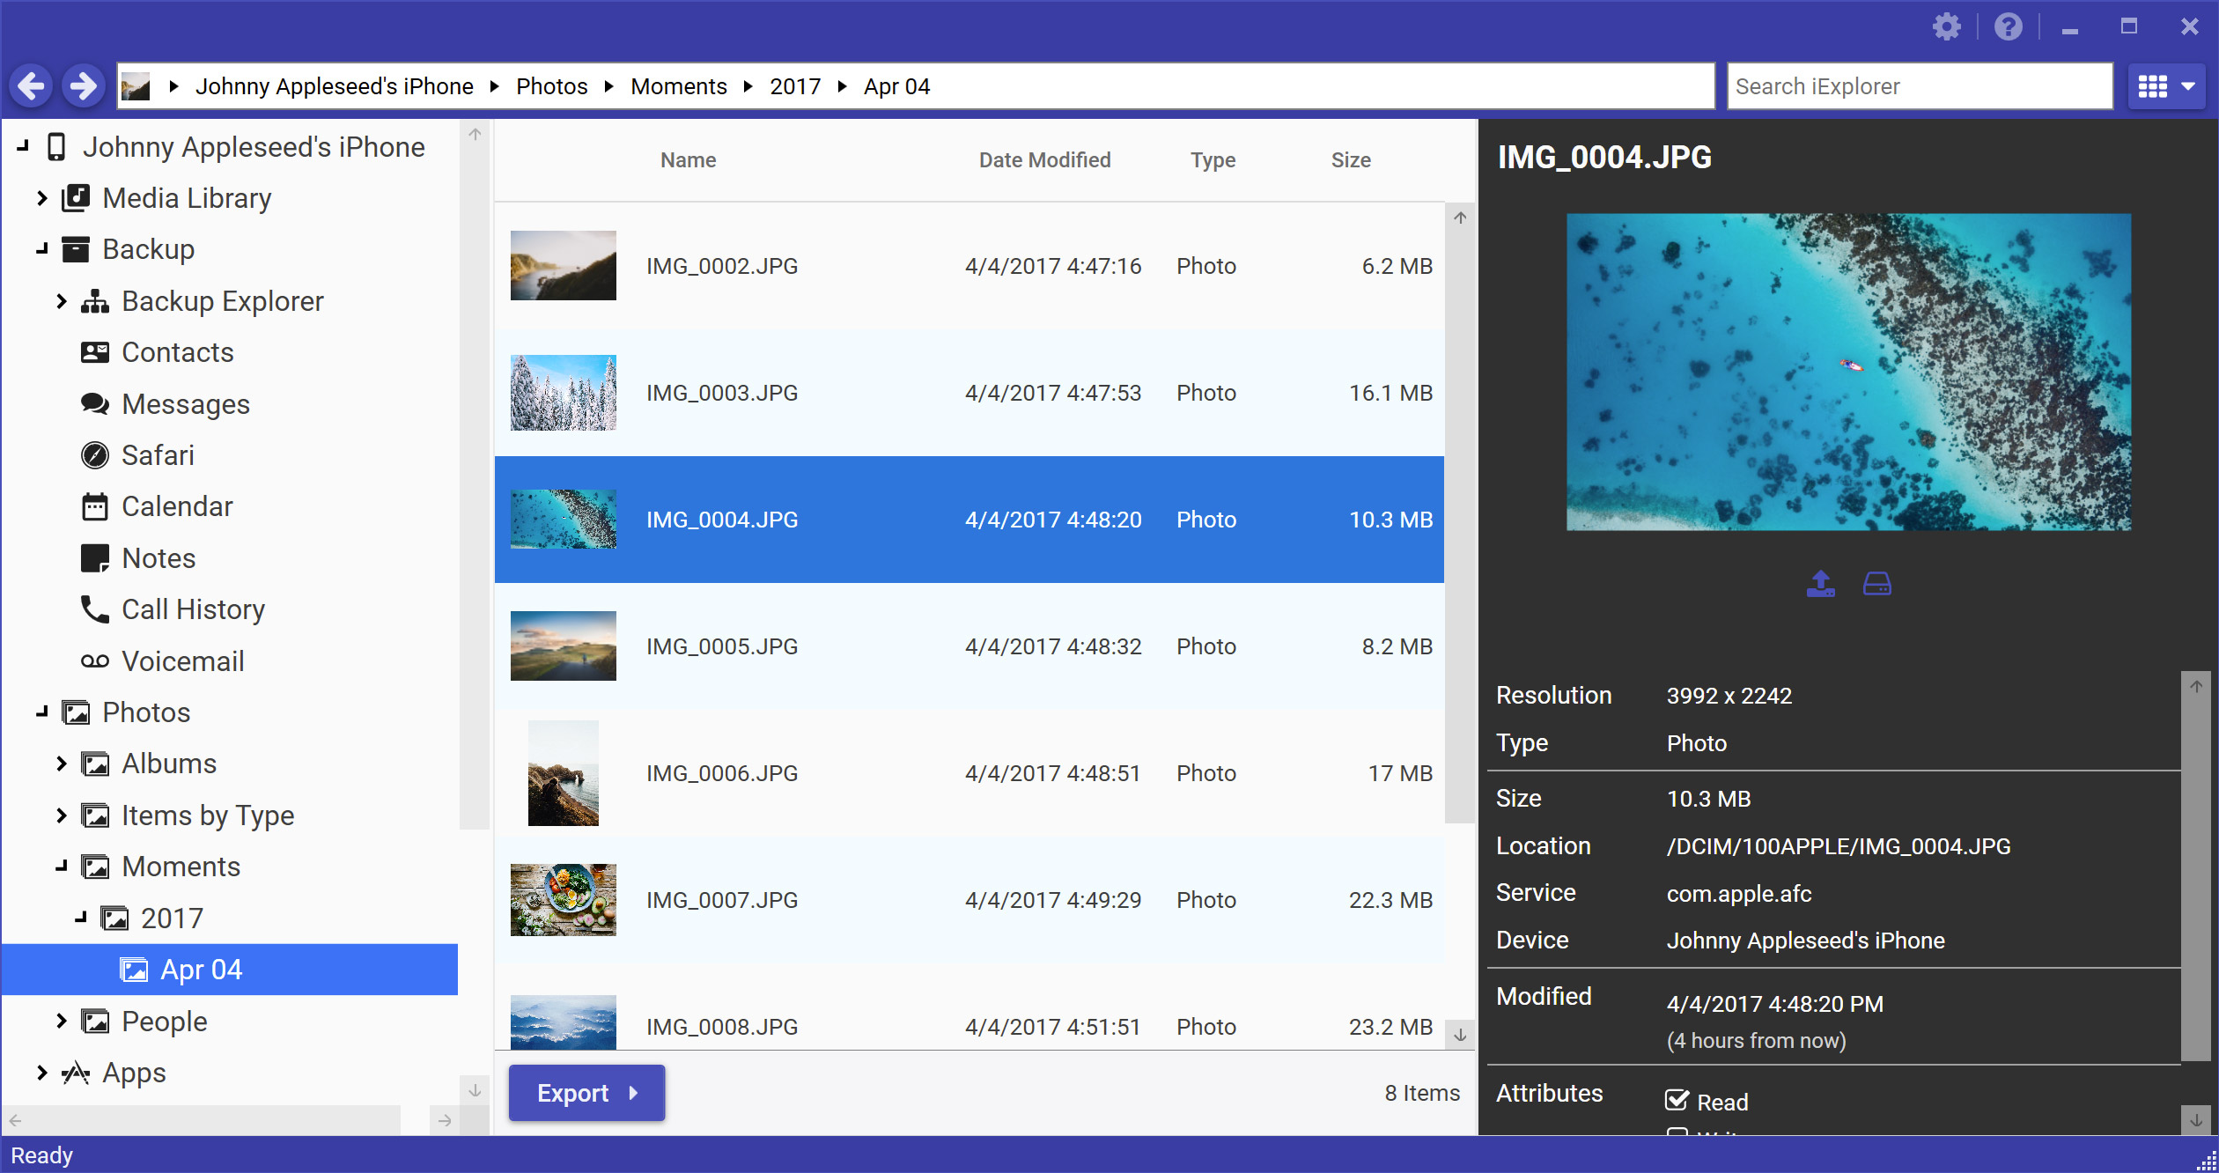Collapse the Backup tree section
The width and height of the screenshot is (2219, 1173).
pos(41,249)
